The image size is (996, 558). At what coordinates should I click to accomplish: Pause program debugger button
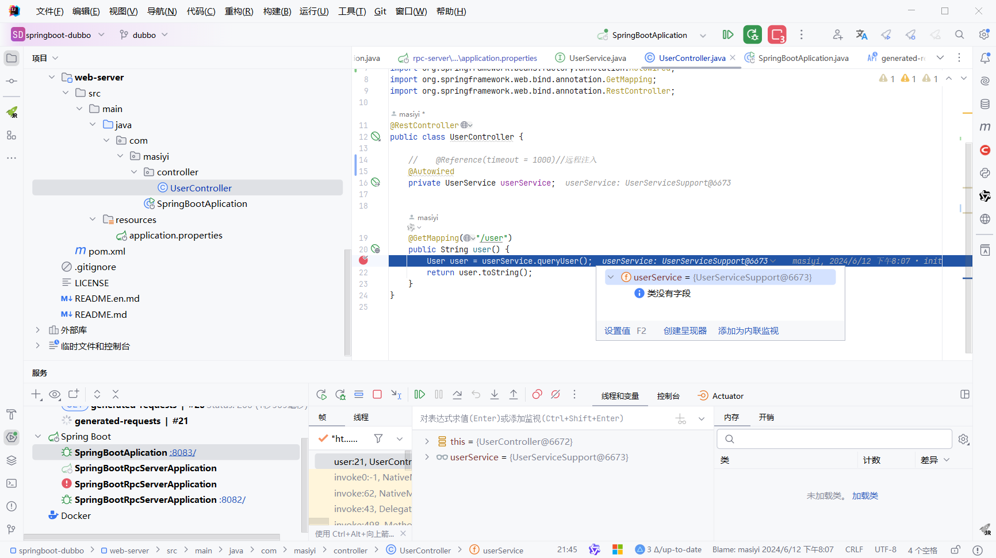tap(439, 394)
